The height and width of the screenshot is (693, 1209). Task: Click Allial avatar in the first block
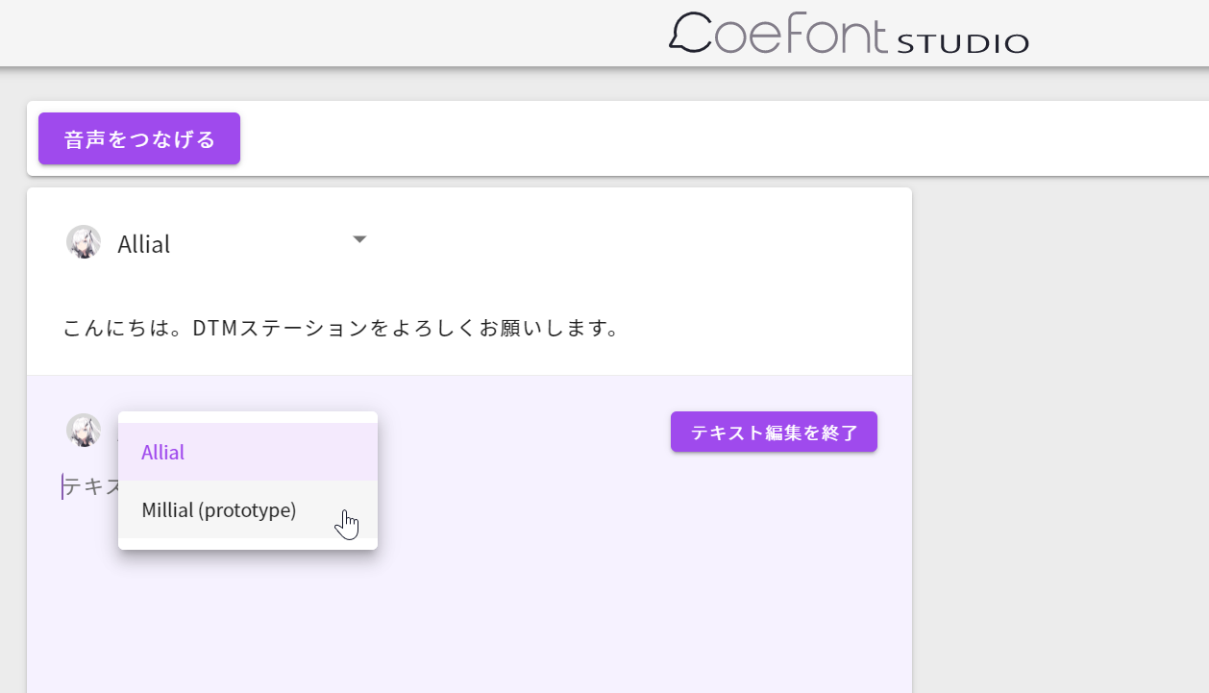click(x=84, y=242)
